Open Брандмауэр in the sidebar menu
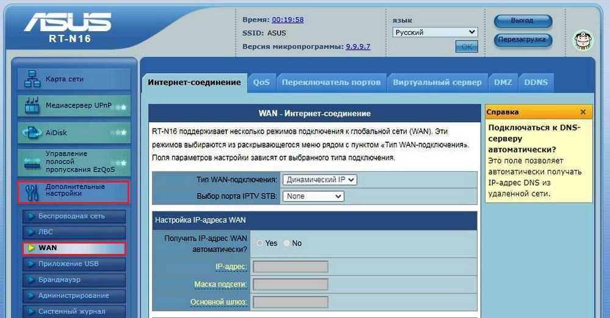 [59, 280]
